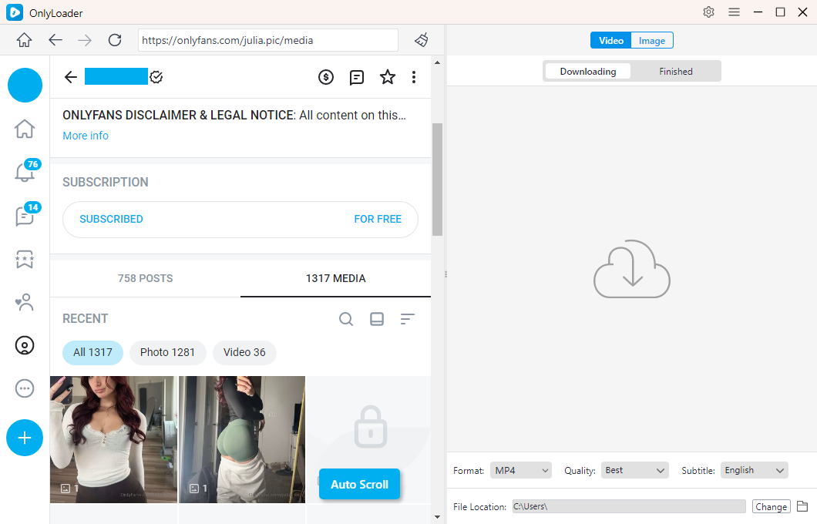Open the Subtitle English dropdown
Screen dimensions: 817x524
click(754, 470)
